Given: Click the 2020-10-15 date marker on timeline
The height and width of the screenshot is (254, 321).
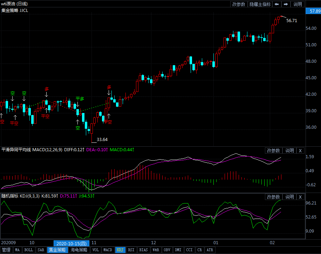Looking at the screenshot, I should pos(71,243).
